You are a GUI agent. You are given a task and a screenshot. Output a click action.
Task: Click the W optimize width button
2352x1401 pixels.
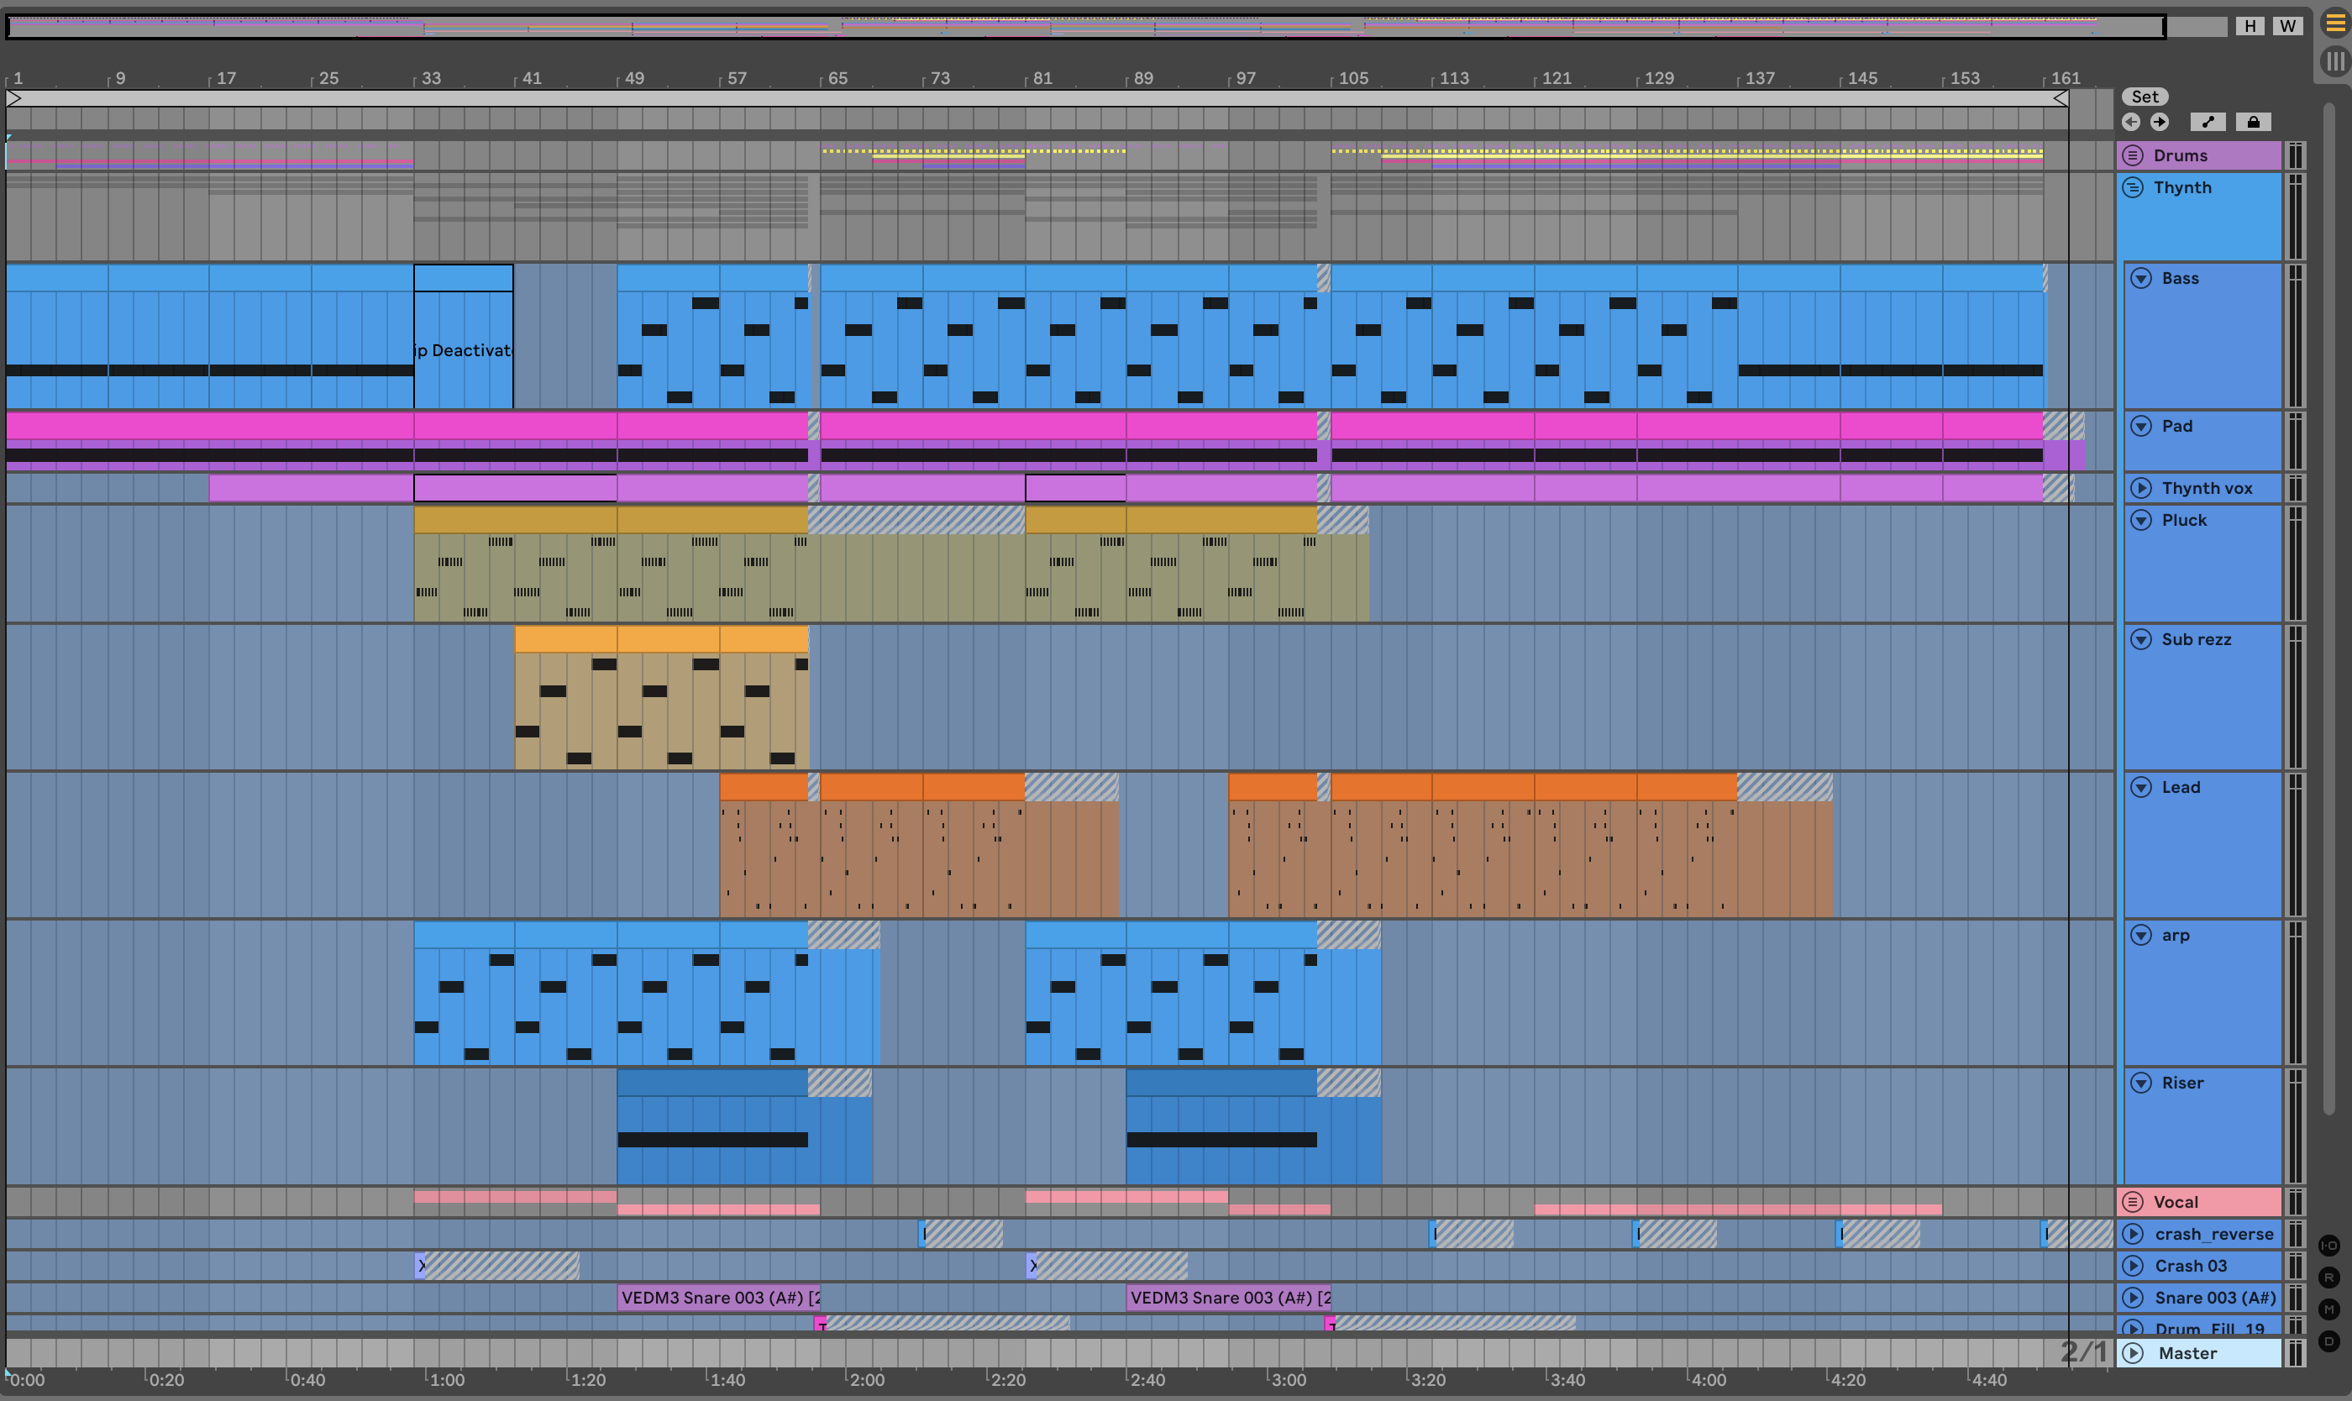tap(2286, 26)
